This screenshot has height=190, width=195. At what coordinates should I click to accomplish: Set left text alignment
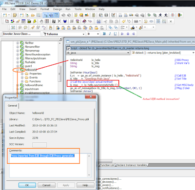[122, 34]
